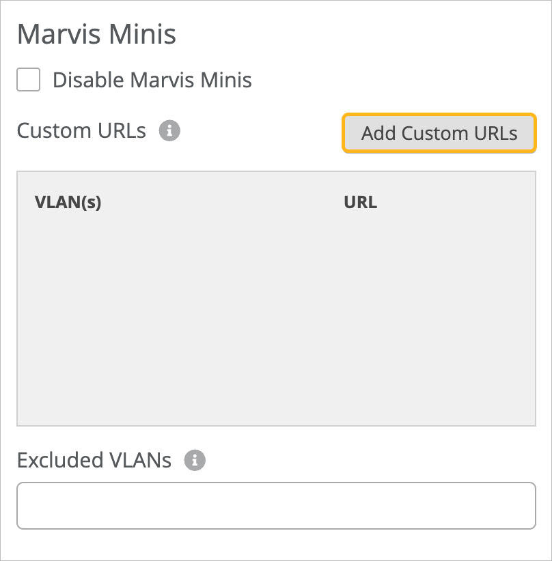Image resolution: width=552 pixels, height=561 pixels.
Task: Turn off Marvis Minis using the checkbox
Action: point(29,80)
